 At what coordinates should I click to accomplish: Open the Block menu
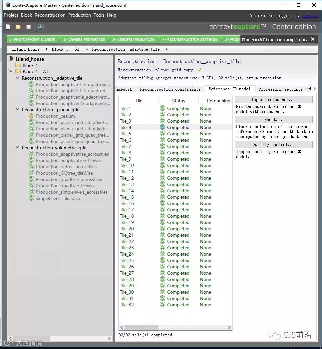pyautogui.click(x=26, y=15)
